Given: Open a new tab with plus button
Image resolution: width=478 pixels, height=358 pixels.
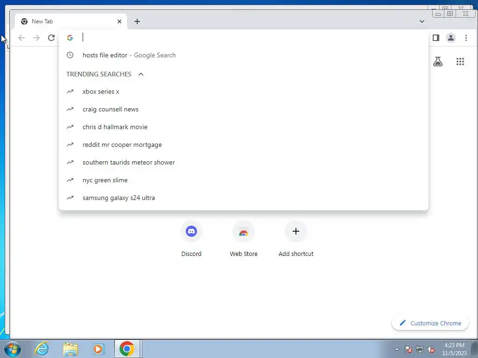Looking at the screenshot, I should point(137,21).
